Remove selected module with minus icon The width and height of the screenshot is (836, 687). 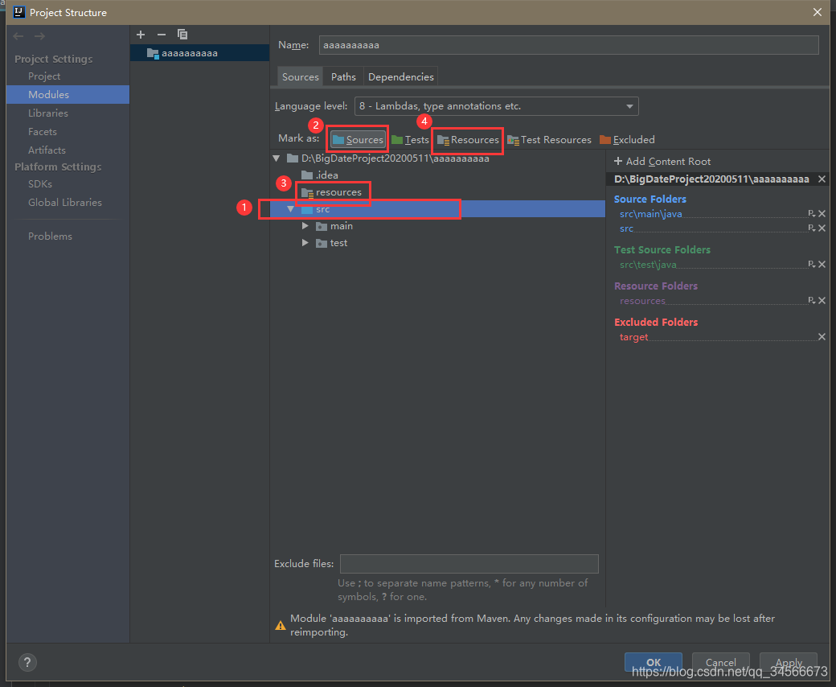click(162, 35)
